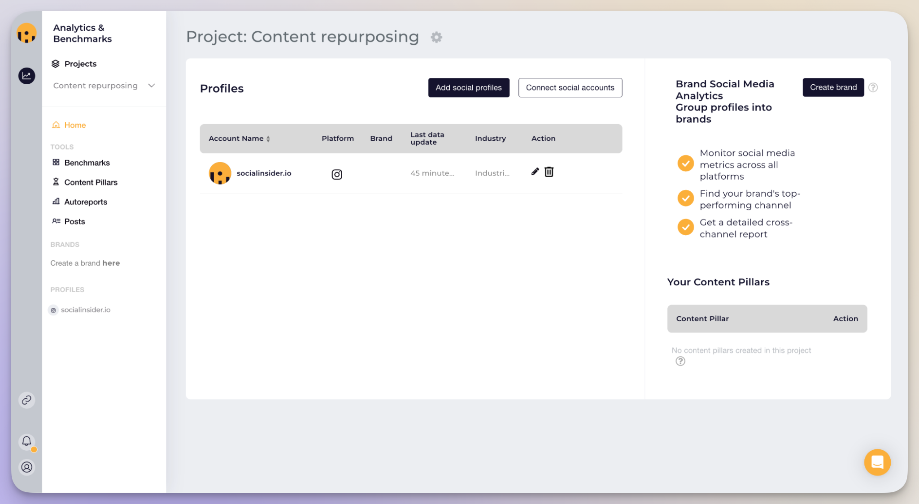Open the analytics chart sidebar icon
The width and height of the screenshot is (919, 504).
pos(26,76)
